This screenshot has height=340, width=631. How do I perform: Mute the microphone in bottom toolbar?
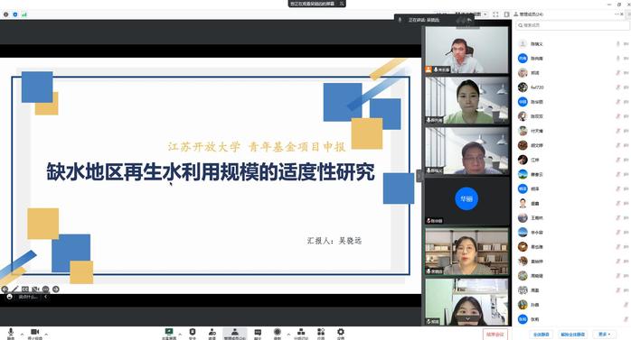[11, 332]
